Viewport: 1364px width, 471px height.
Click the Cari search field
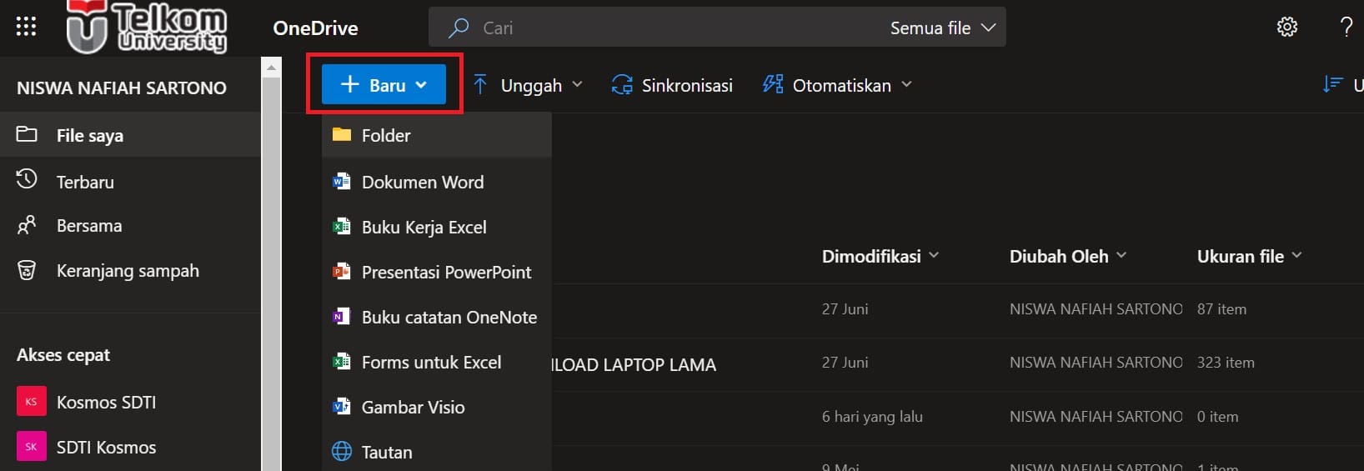pos(667,28)
